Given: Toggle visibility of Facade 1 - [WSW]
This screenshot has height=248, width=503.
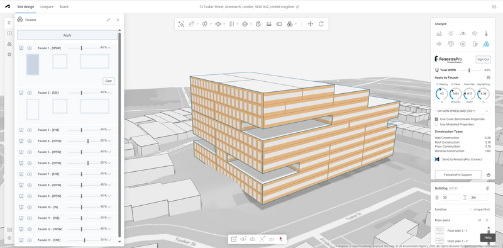Looking at the screenshot, I should [30, 48].
